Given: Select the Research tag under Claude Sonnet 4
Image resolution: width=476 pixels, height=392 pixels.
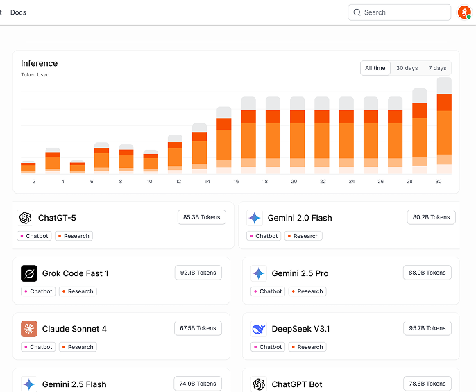Looking at the screenshot, I should point(78,347).
